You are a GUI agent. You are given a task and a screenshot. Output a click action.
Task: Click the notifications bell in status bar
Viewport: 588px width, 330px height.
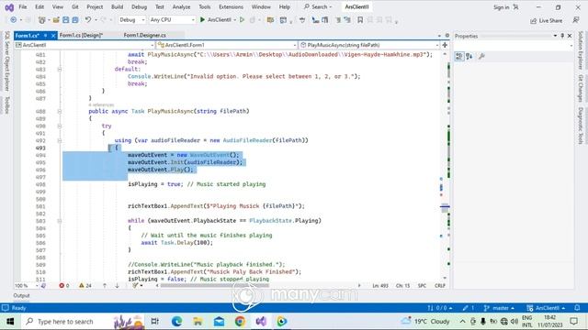coord(577,308)
